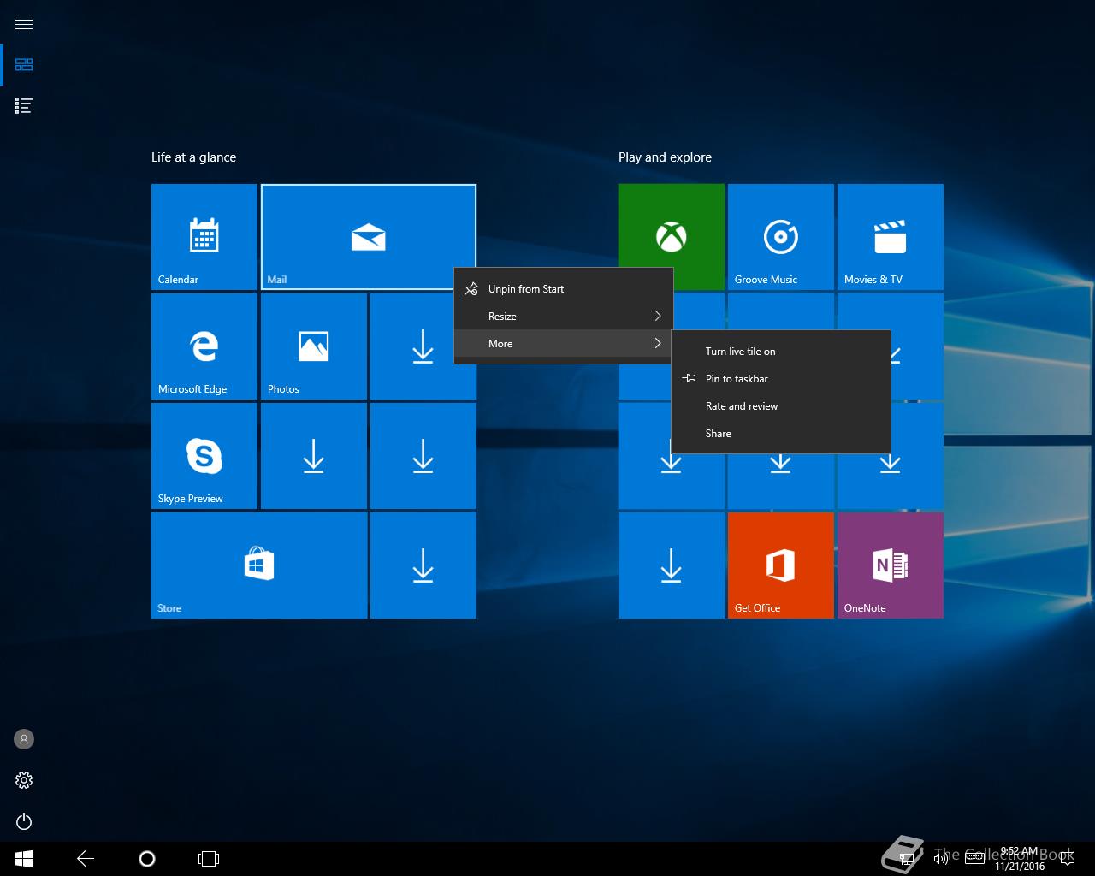1095x876 pixels.
Task: Open Task View on taskbar
Action: click(x=209, y=859)
